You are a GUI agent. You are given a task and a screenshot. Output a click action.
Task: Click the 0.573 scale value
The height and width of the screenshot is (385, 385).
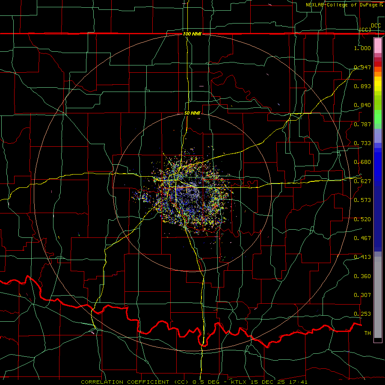pos(362,200)
